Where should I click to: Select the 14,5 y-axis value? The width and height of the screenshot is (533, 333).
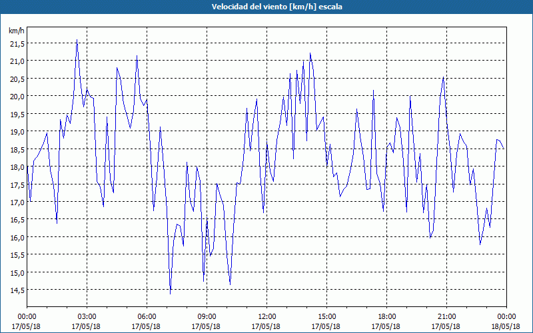[x=17, y=290]
